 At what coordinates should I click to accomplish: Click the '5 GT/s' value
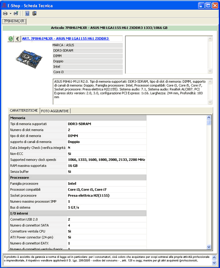tap(73, 208)
